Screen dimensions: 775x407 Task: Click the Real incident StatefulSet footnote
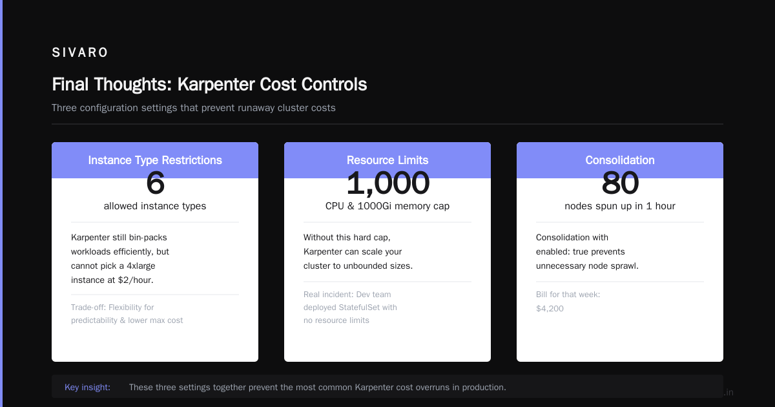point(350,307)
